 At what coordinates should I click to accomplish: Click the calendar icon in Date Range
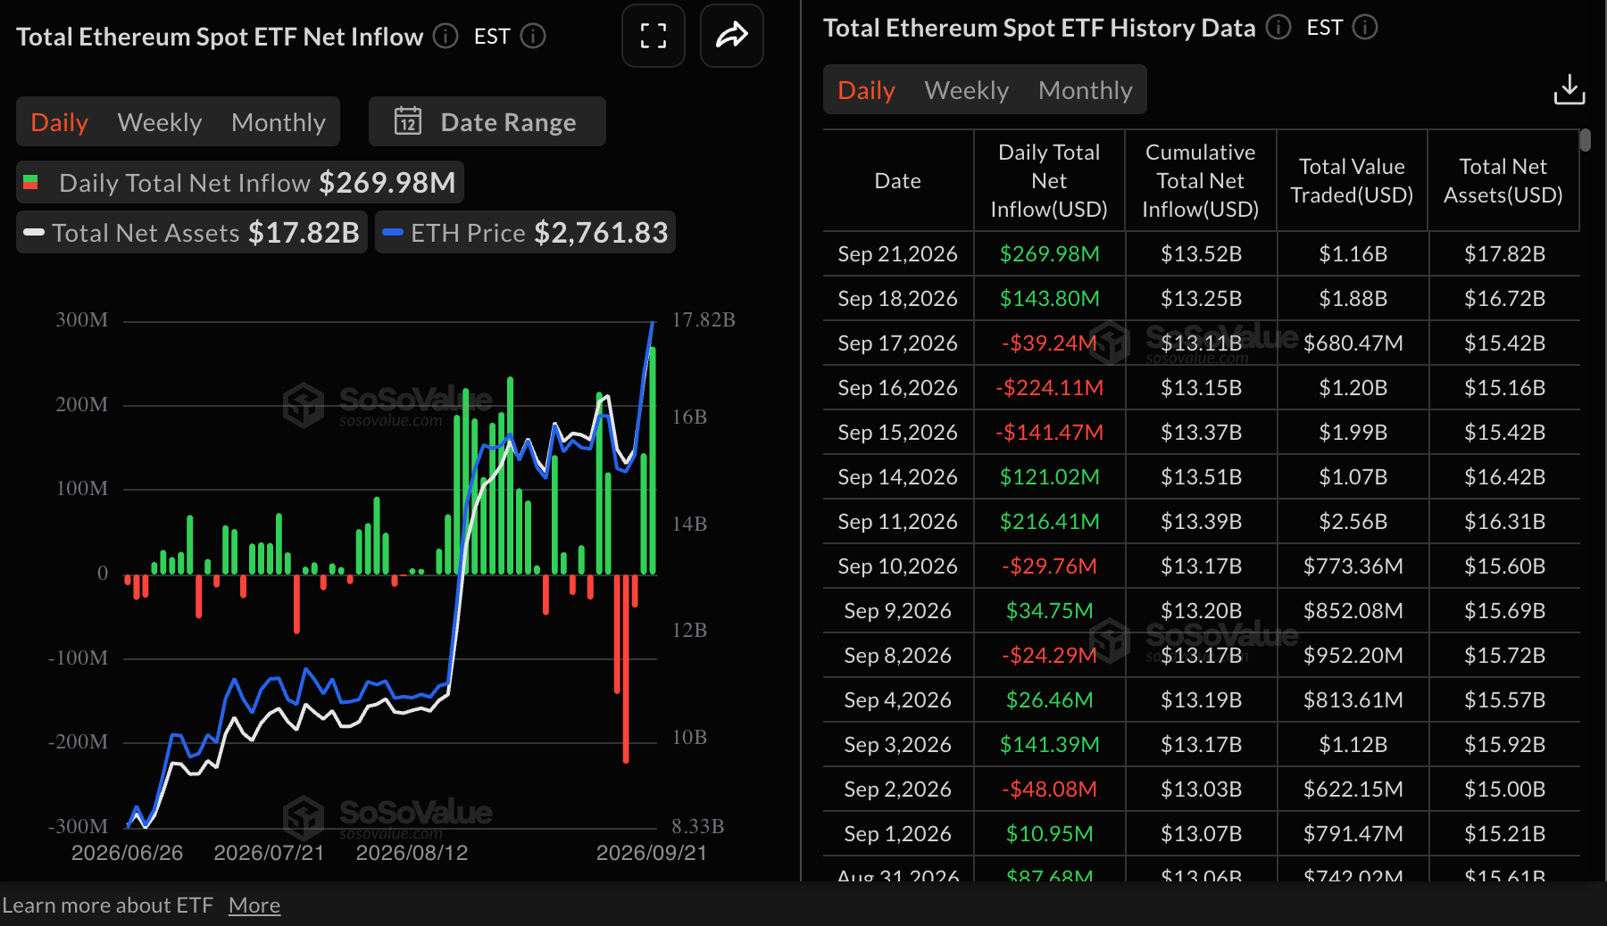click(408, 120)
